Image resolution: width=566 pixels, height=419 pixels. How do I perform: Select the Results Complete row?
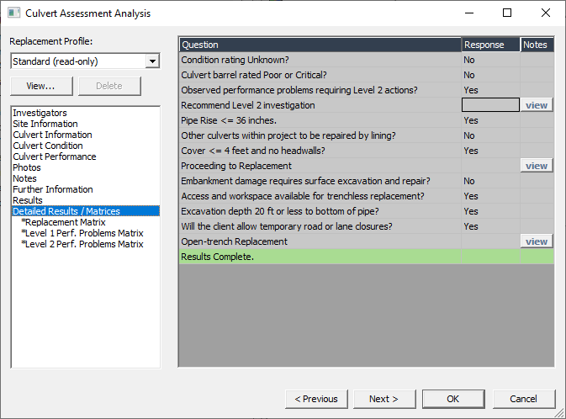tap(367, 257)
